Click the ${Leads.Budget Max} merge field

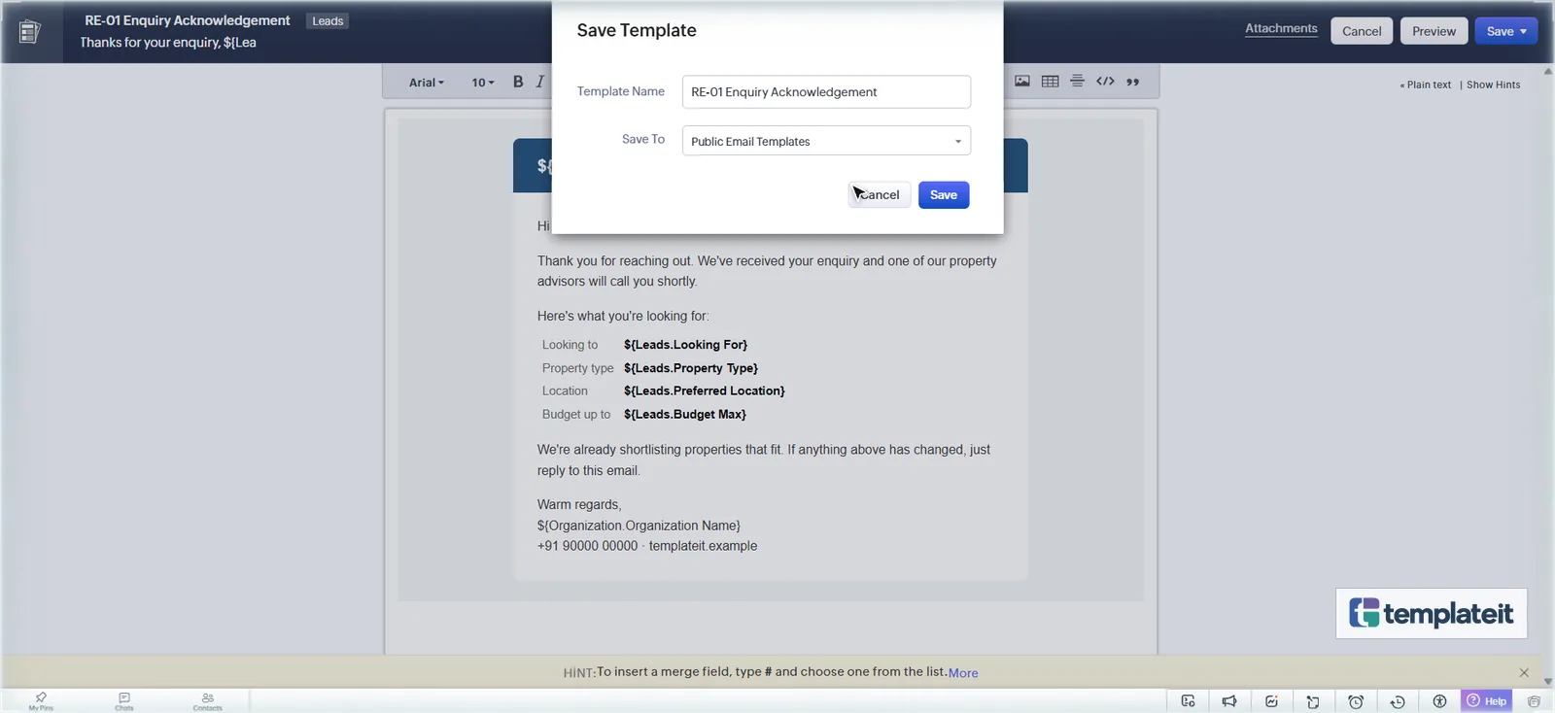pos(684,415)
